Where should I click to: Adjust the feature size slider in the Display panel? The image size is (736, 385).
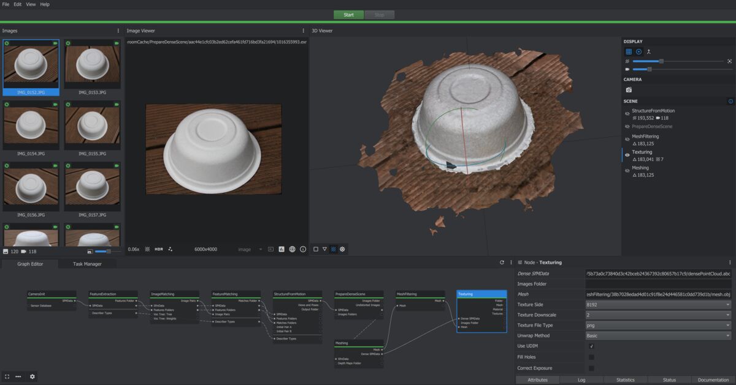661,61
